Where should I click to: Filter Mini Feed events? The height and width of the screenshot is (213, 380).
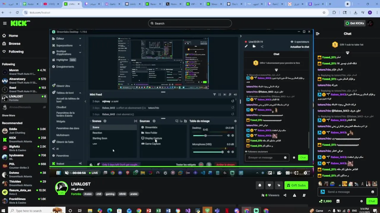click(215, 95)
